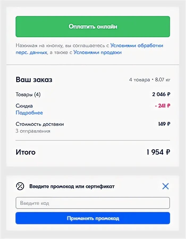Click the 149 ₽ delivery cost
This screenshot has width=186, height=239.
164,124
